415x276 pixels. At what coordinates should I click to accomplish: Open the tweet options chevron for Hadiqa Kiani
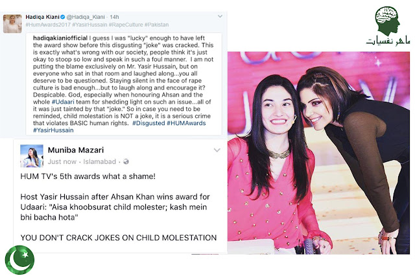(220, 16)
